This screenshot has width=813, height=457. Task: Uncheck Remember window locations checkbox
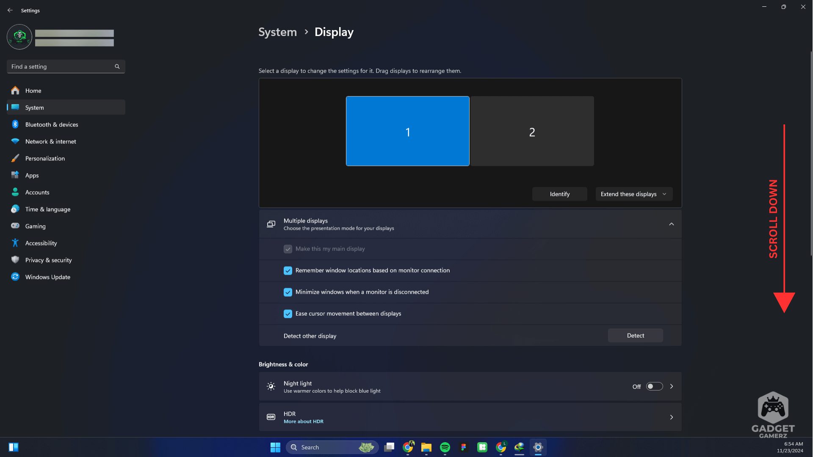click(x=288, y=270)
